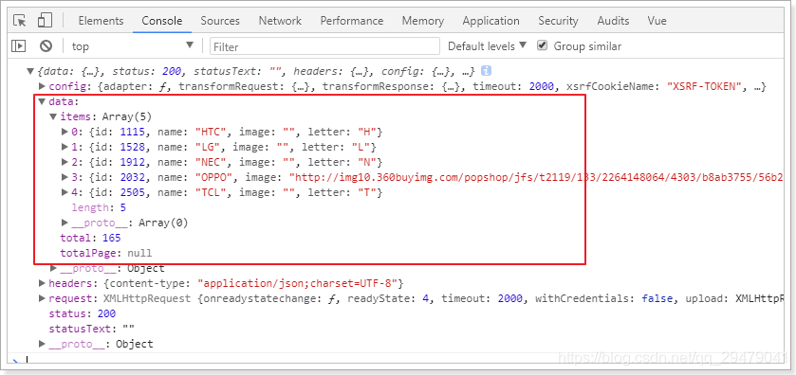Open the Audits tab
Image resolution: width=796 pixels, height=375 pixels.
613,21
